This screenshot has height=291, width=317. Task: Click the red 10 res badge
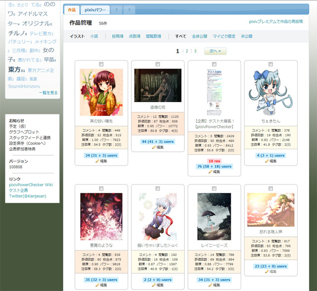pos(214,161)
